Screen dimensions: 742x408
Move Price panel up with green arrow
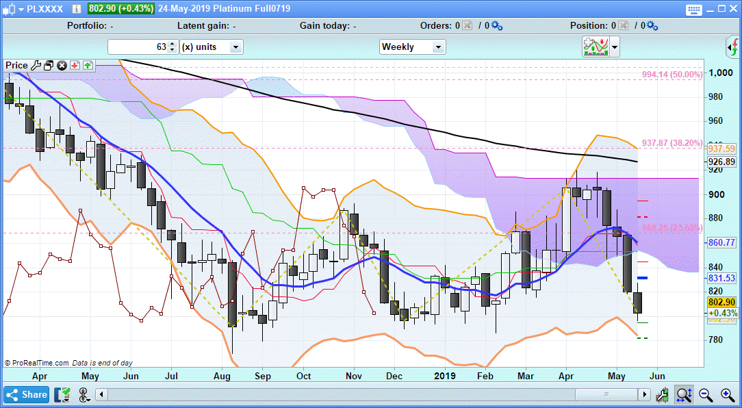(88, 65)
